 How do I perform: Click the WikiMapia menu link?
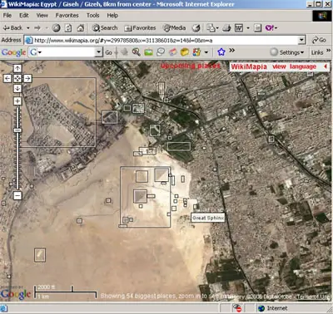point(249,66)
